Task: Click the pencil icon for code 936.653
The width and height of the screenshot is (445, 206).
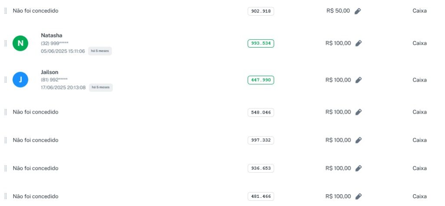Action: click(x=358, y=168)
